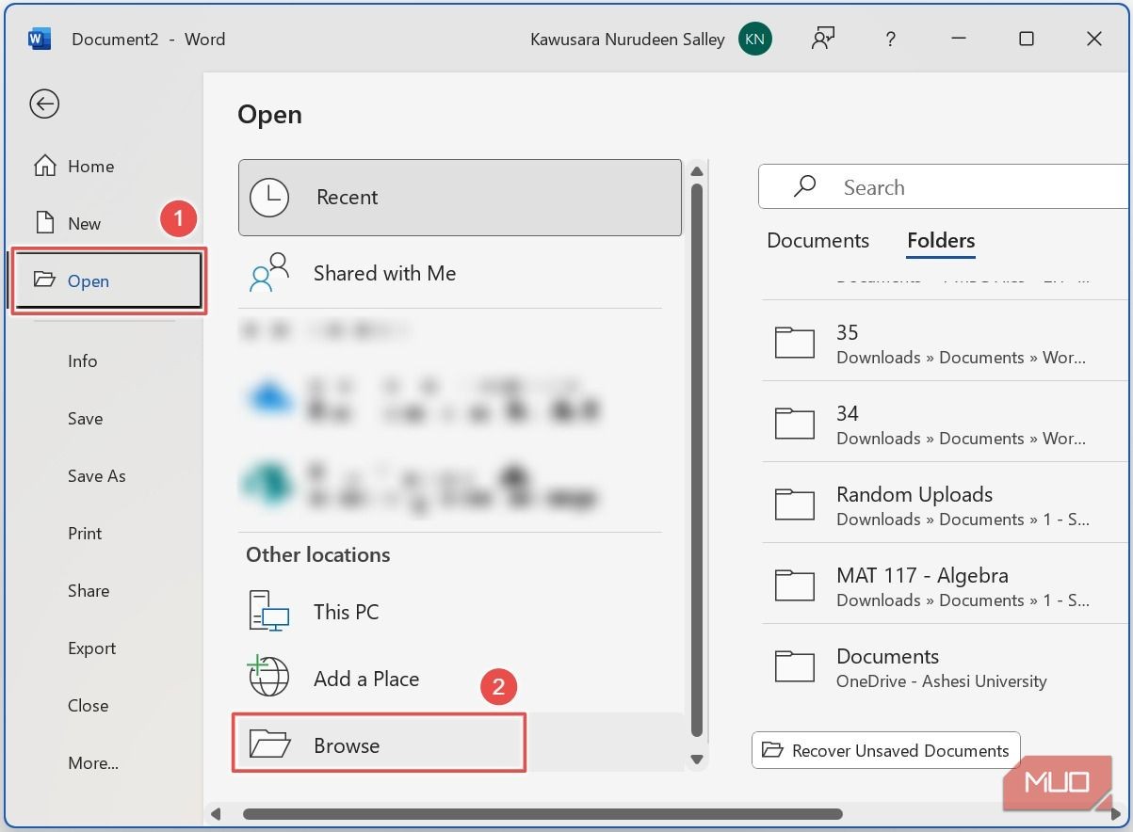Open the MAT 117 - Algebra folder
Screen dimensions: 1133x832
click(945, 586)
